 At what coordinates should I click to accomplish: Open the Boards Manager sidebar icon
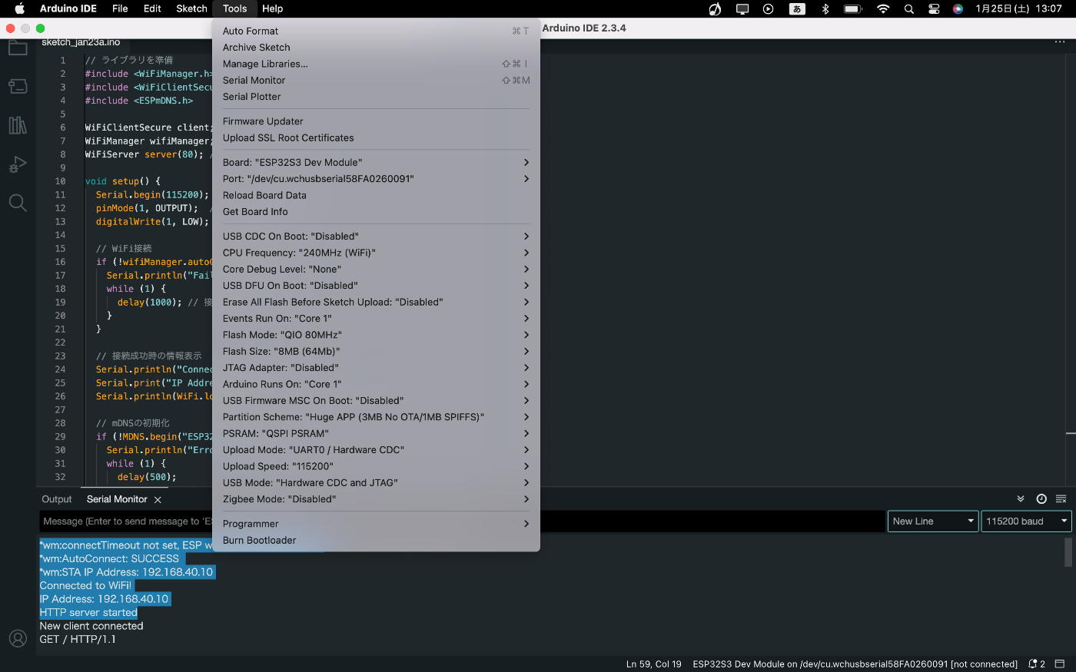click(18, 86)
